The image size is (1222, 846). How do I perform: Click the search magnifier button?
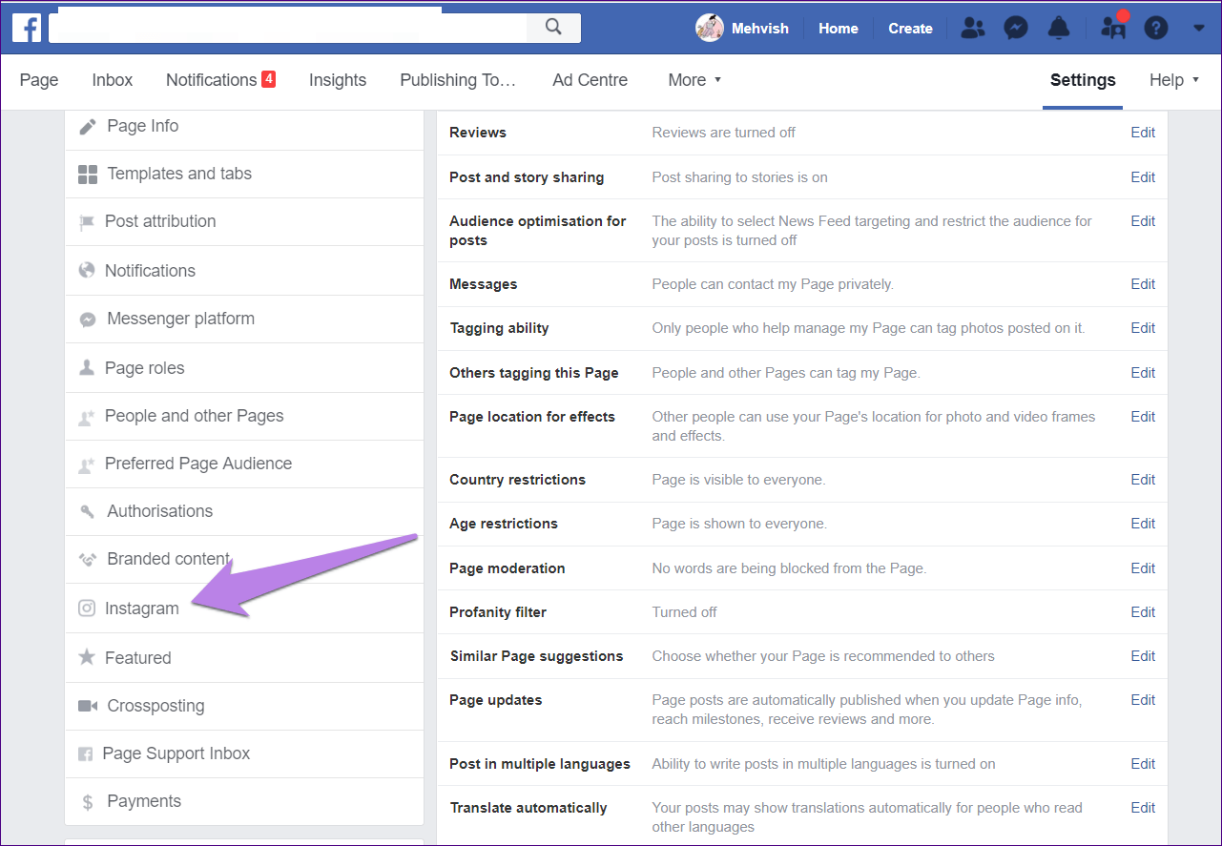[553, 28]
